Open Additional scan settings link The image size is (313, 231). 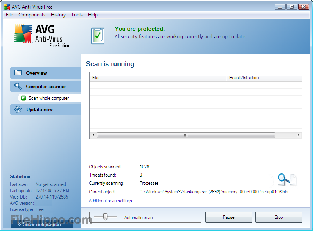[113, 201]
